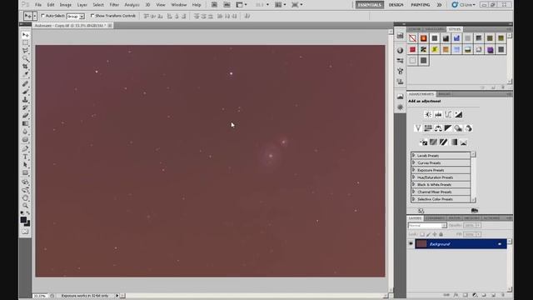Add a Levels adjustment
Image resolution: width=533 pixels, height=300 pixels.
(438, 115)
